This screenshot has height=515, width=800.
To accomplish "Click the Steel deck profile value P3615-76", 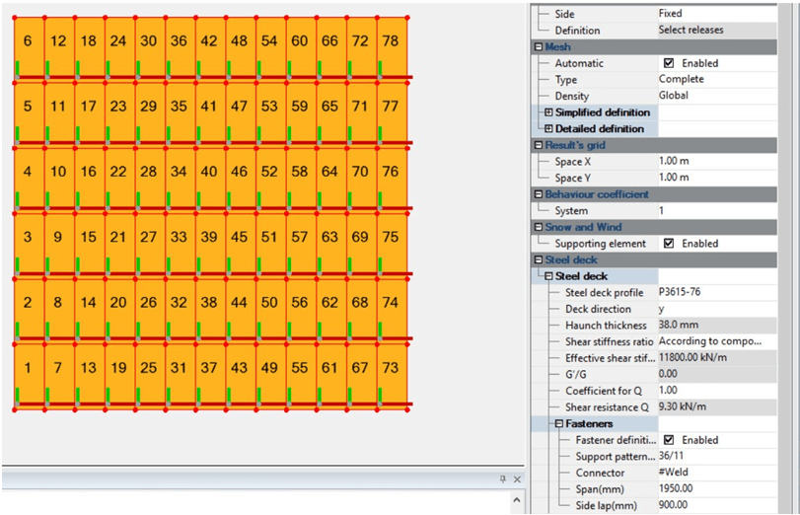I will pyautogui.click(x=715, y=293).
